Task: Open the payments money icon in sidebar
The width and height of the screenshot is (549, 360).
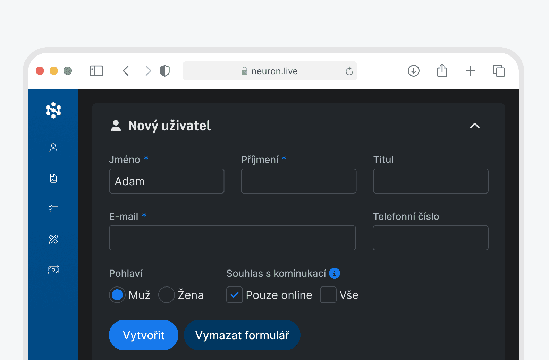Action: click(x=53, y=269)
